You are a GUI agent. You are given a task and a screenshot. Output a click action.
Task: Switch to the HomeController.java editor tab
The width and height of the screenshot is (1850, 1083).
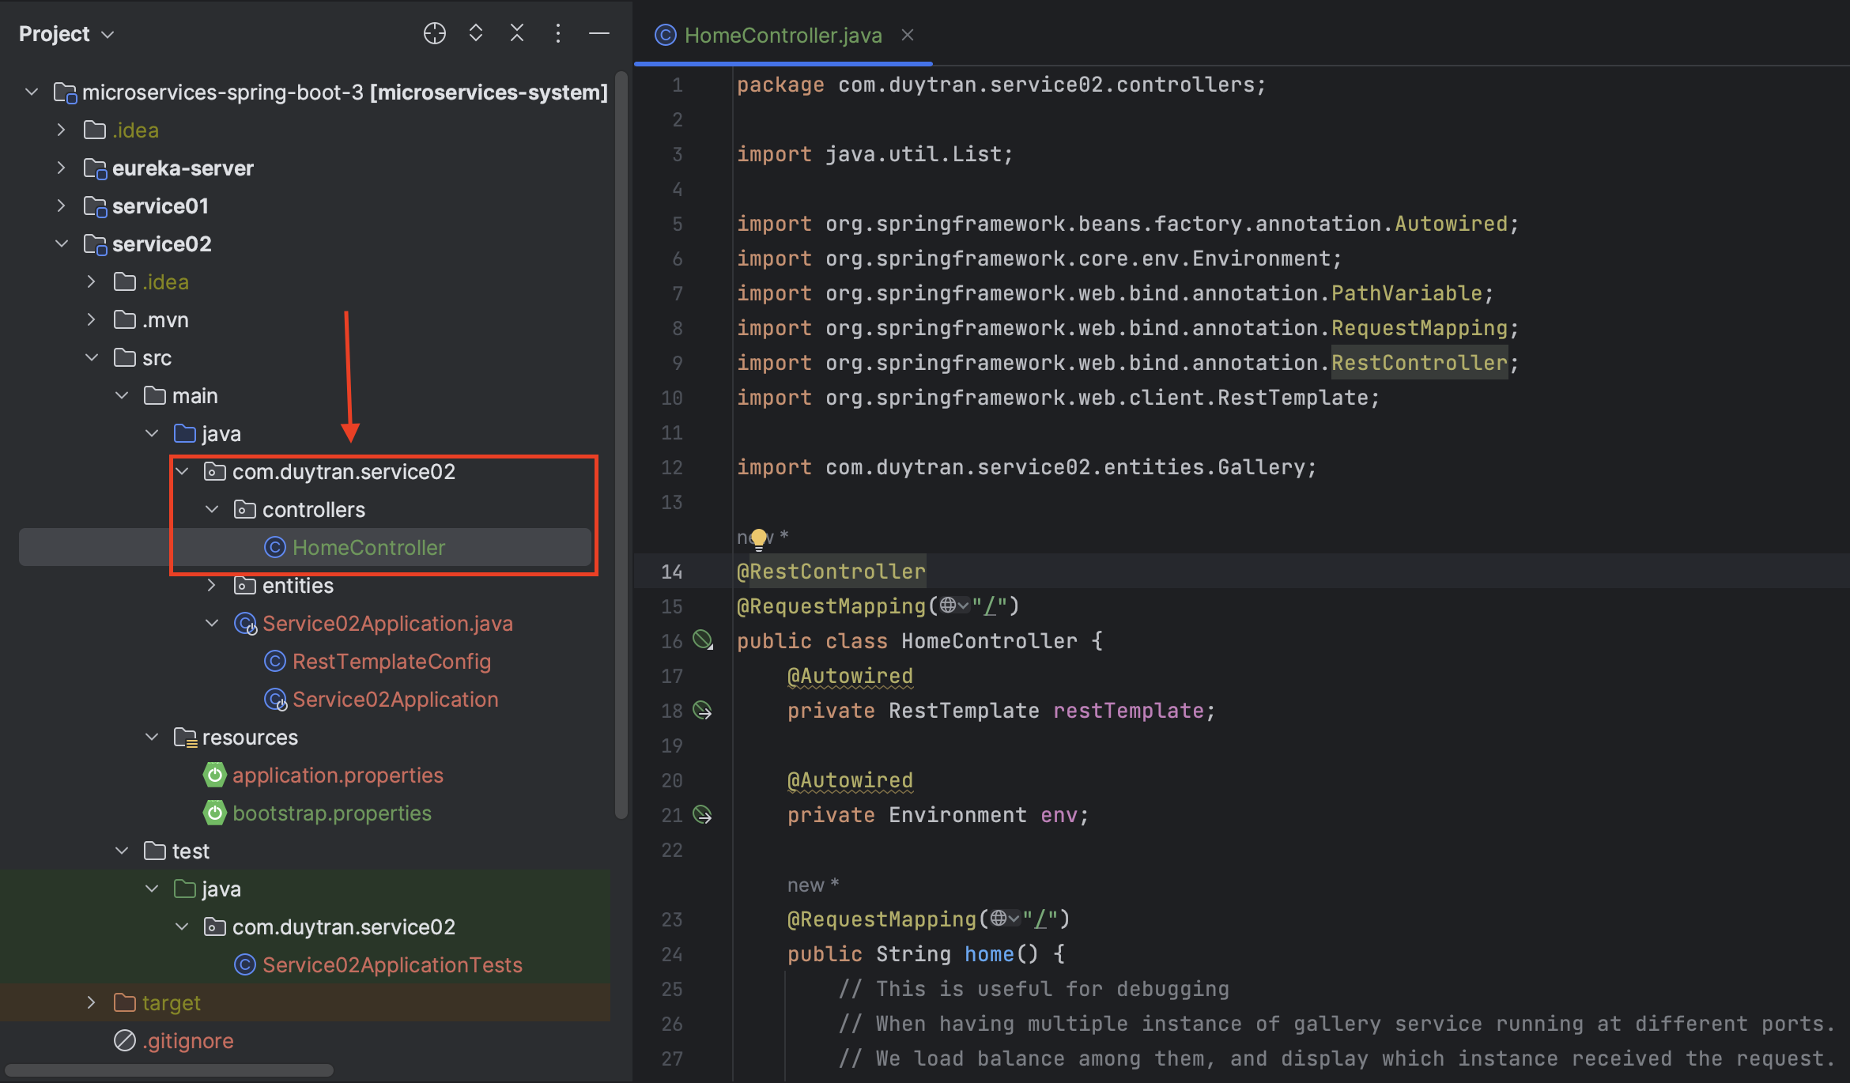pos(783,35)
